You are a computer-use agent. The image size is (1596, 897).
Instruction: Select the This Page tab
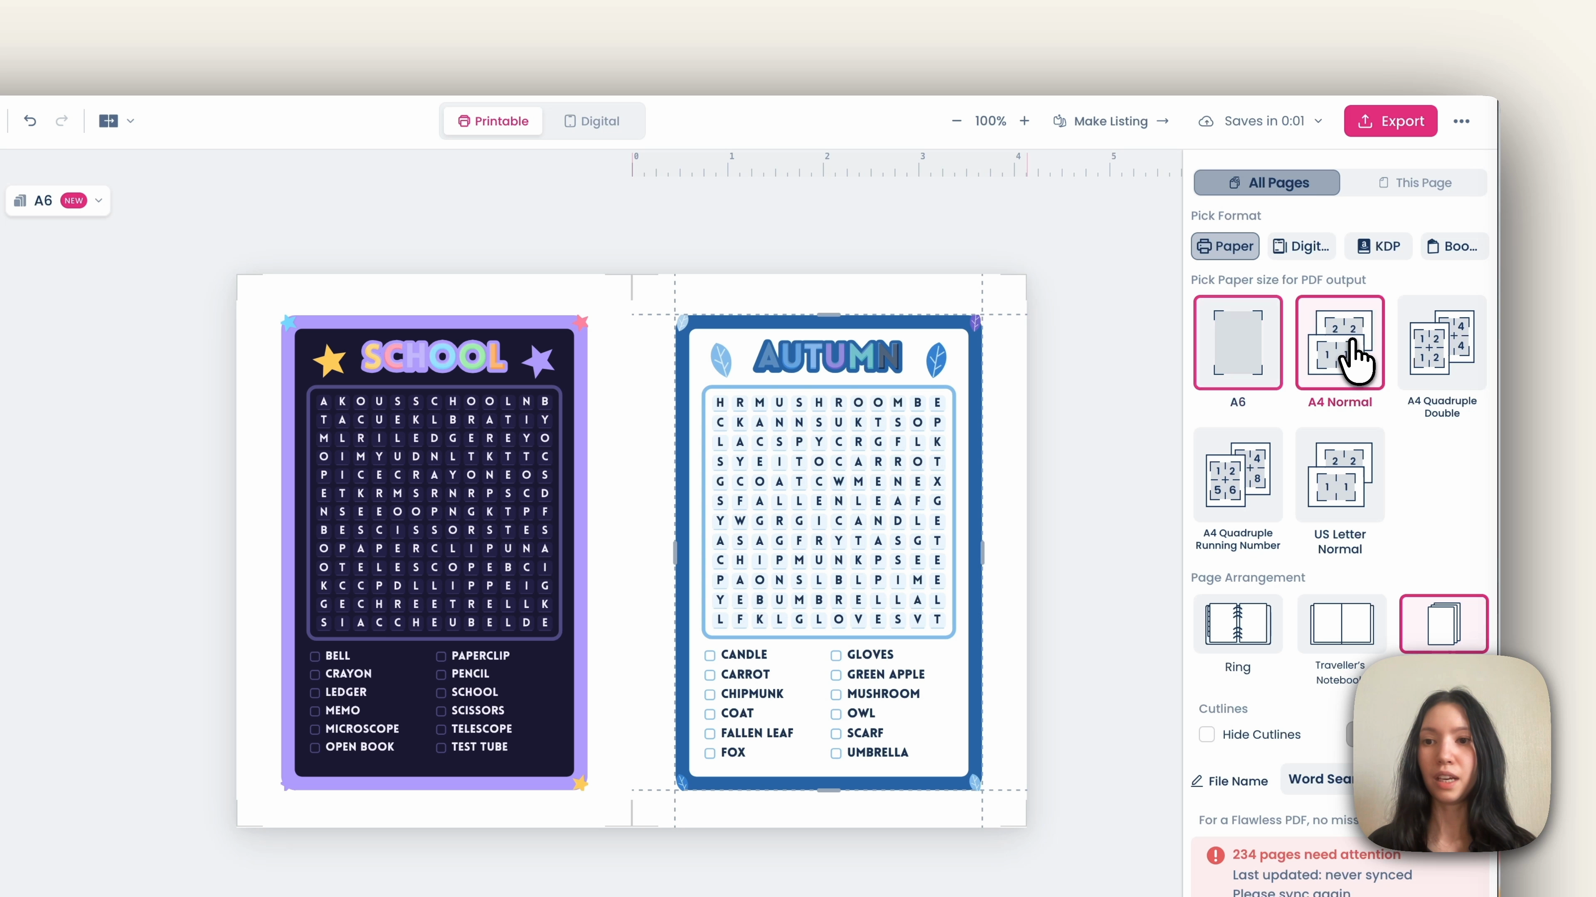[x=1414, y=183]
